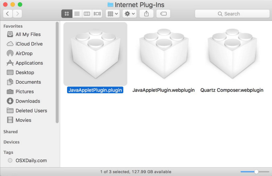Click the JavaAppletPlugin.plugin file name
This screenshot has width=272, height=176.
[95, 90]
